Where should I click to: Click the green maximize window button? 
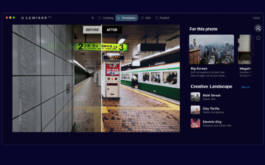pos(14,18)
